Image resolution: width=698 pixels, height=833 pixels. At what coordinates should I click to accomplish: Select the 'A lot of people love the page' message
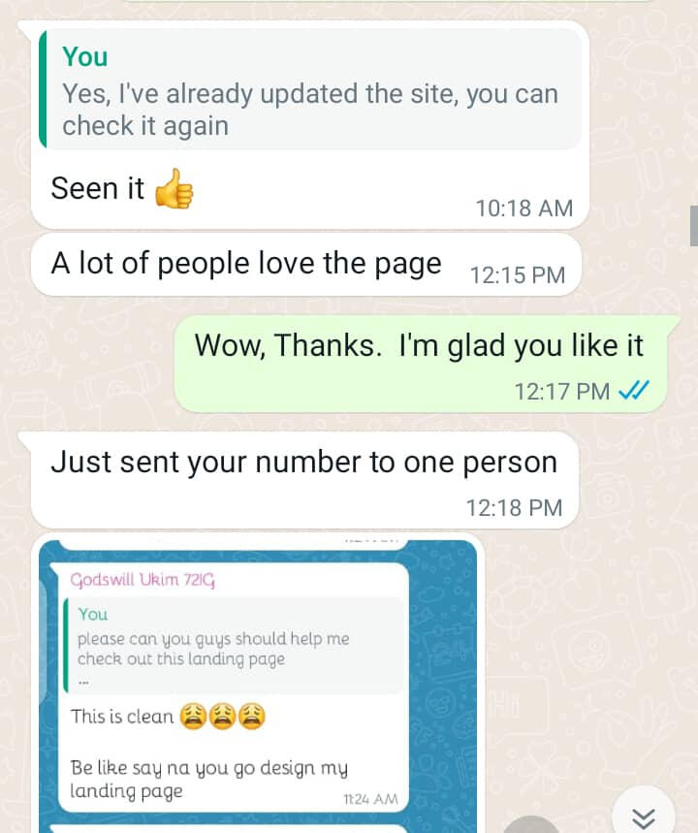[x=306, y=265]
